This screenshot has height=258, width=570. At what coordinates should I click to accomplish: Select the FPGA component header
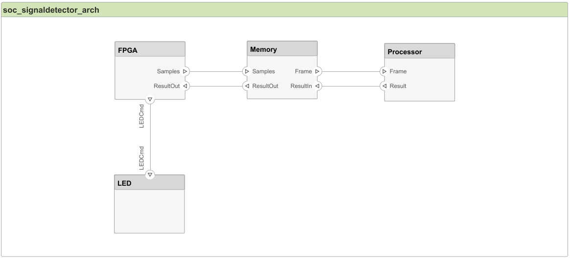click(150, 49)
